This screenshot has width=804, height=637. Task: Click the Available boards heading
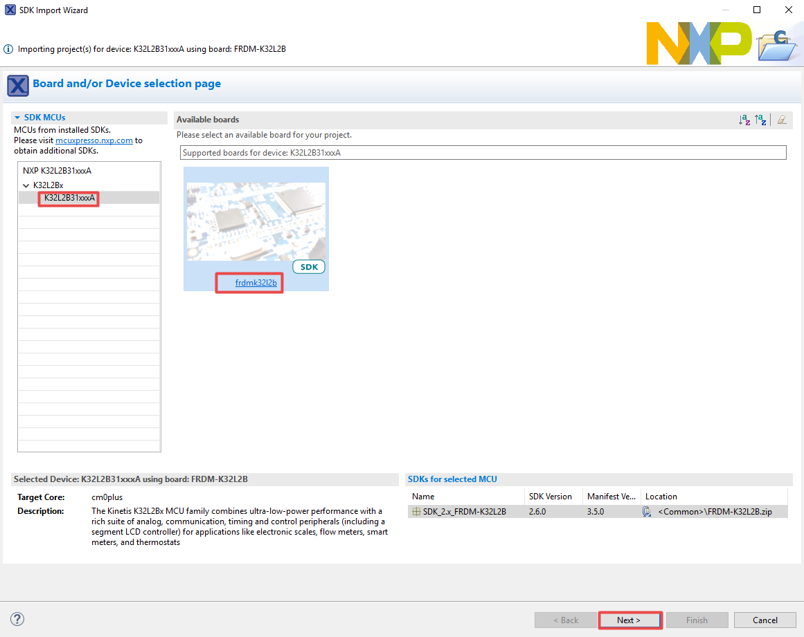tap(208, 120)
